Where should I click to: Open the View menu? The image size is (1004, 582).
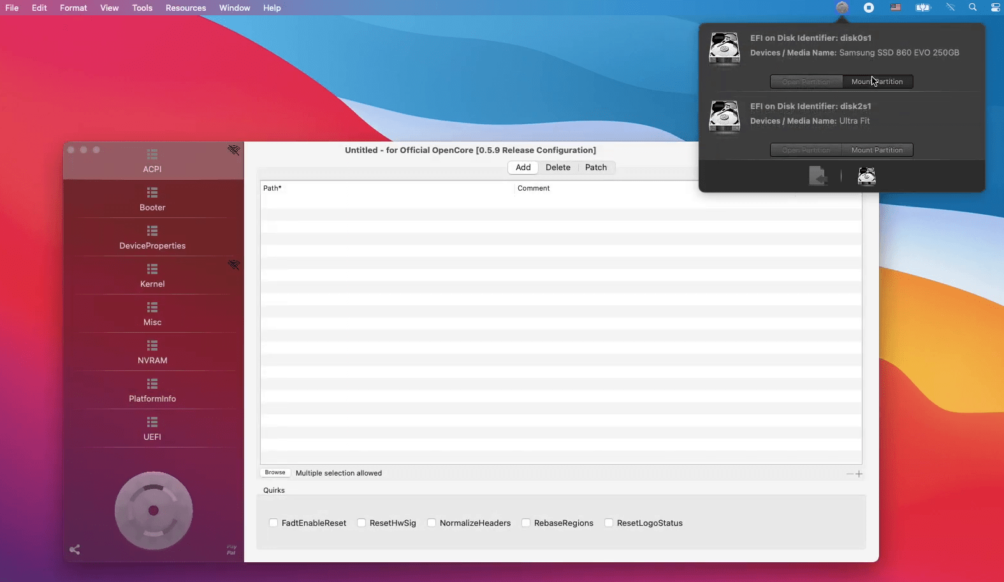110,8
